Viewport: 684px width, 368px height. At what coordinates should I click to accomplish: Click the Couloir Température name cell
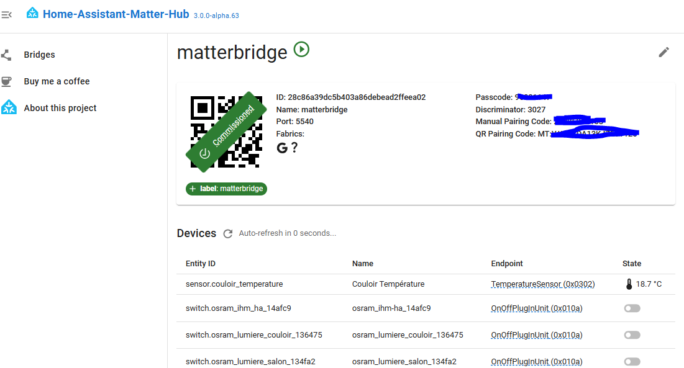pyautogui.click(x=388, y=284)
